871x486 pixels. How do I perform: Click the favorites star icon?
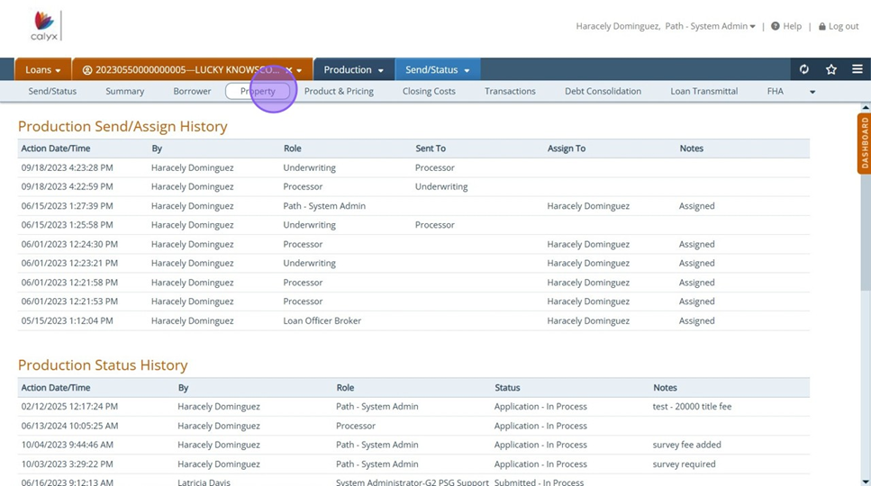(831, 69)
